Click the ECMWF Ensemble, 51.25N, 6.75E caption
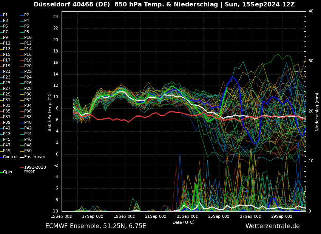The height and width of the screenshot is (234, 321). pyautogui.click(x=96, y=226)
